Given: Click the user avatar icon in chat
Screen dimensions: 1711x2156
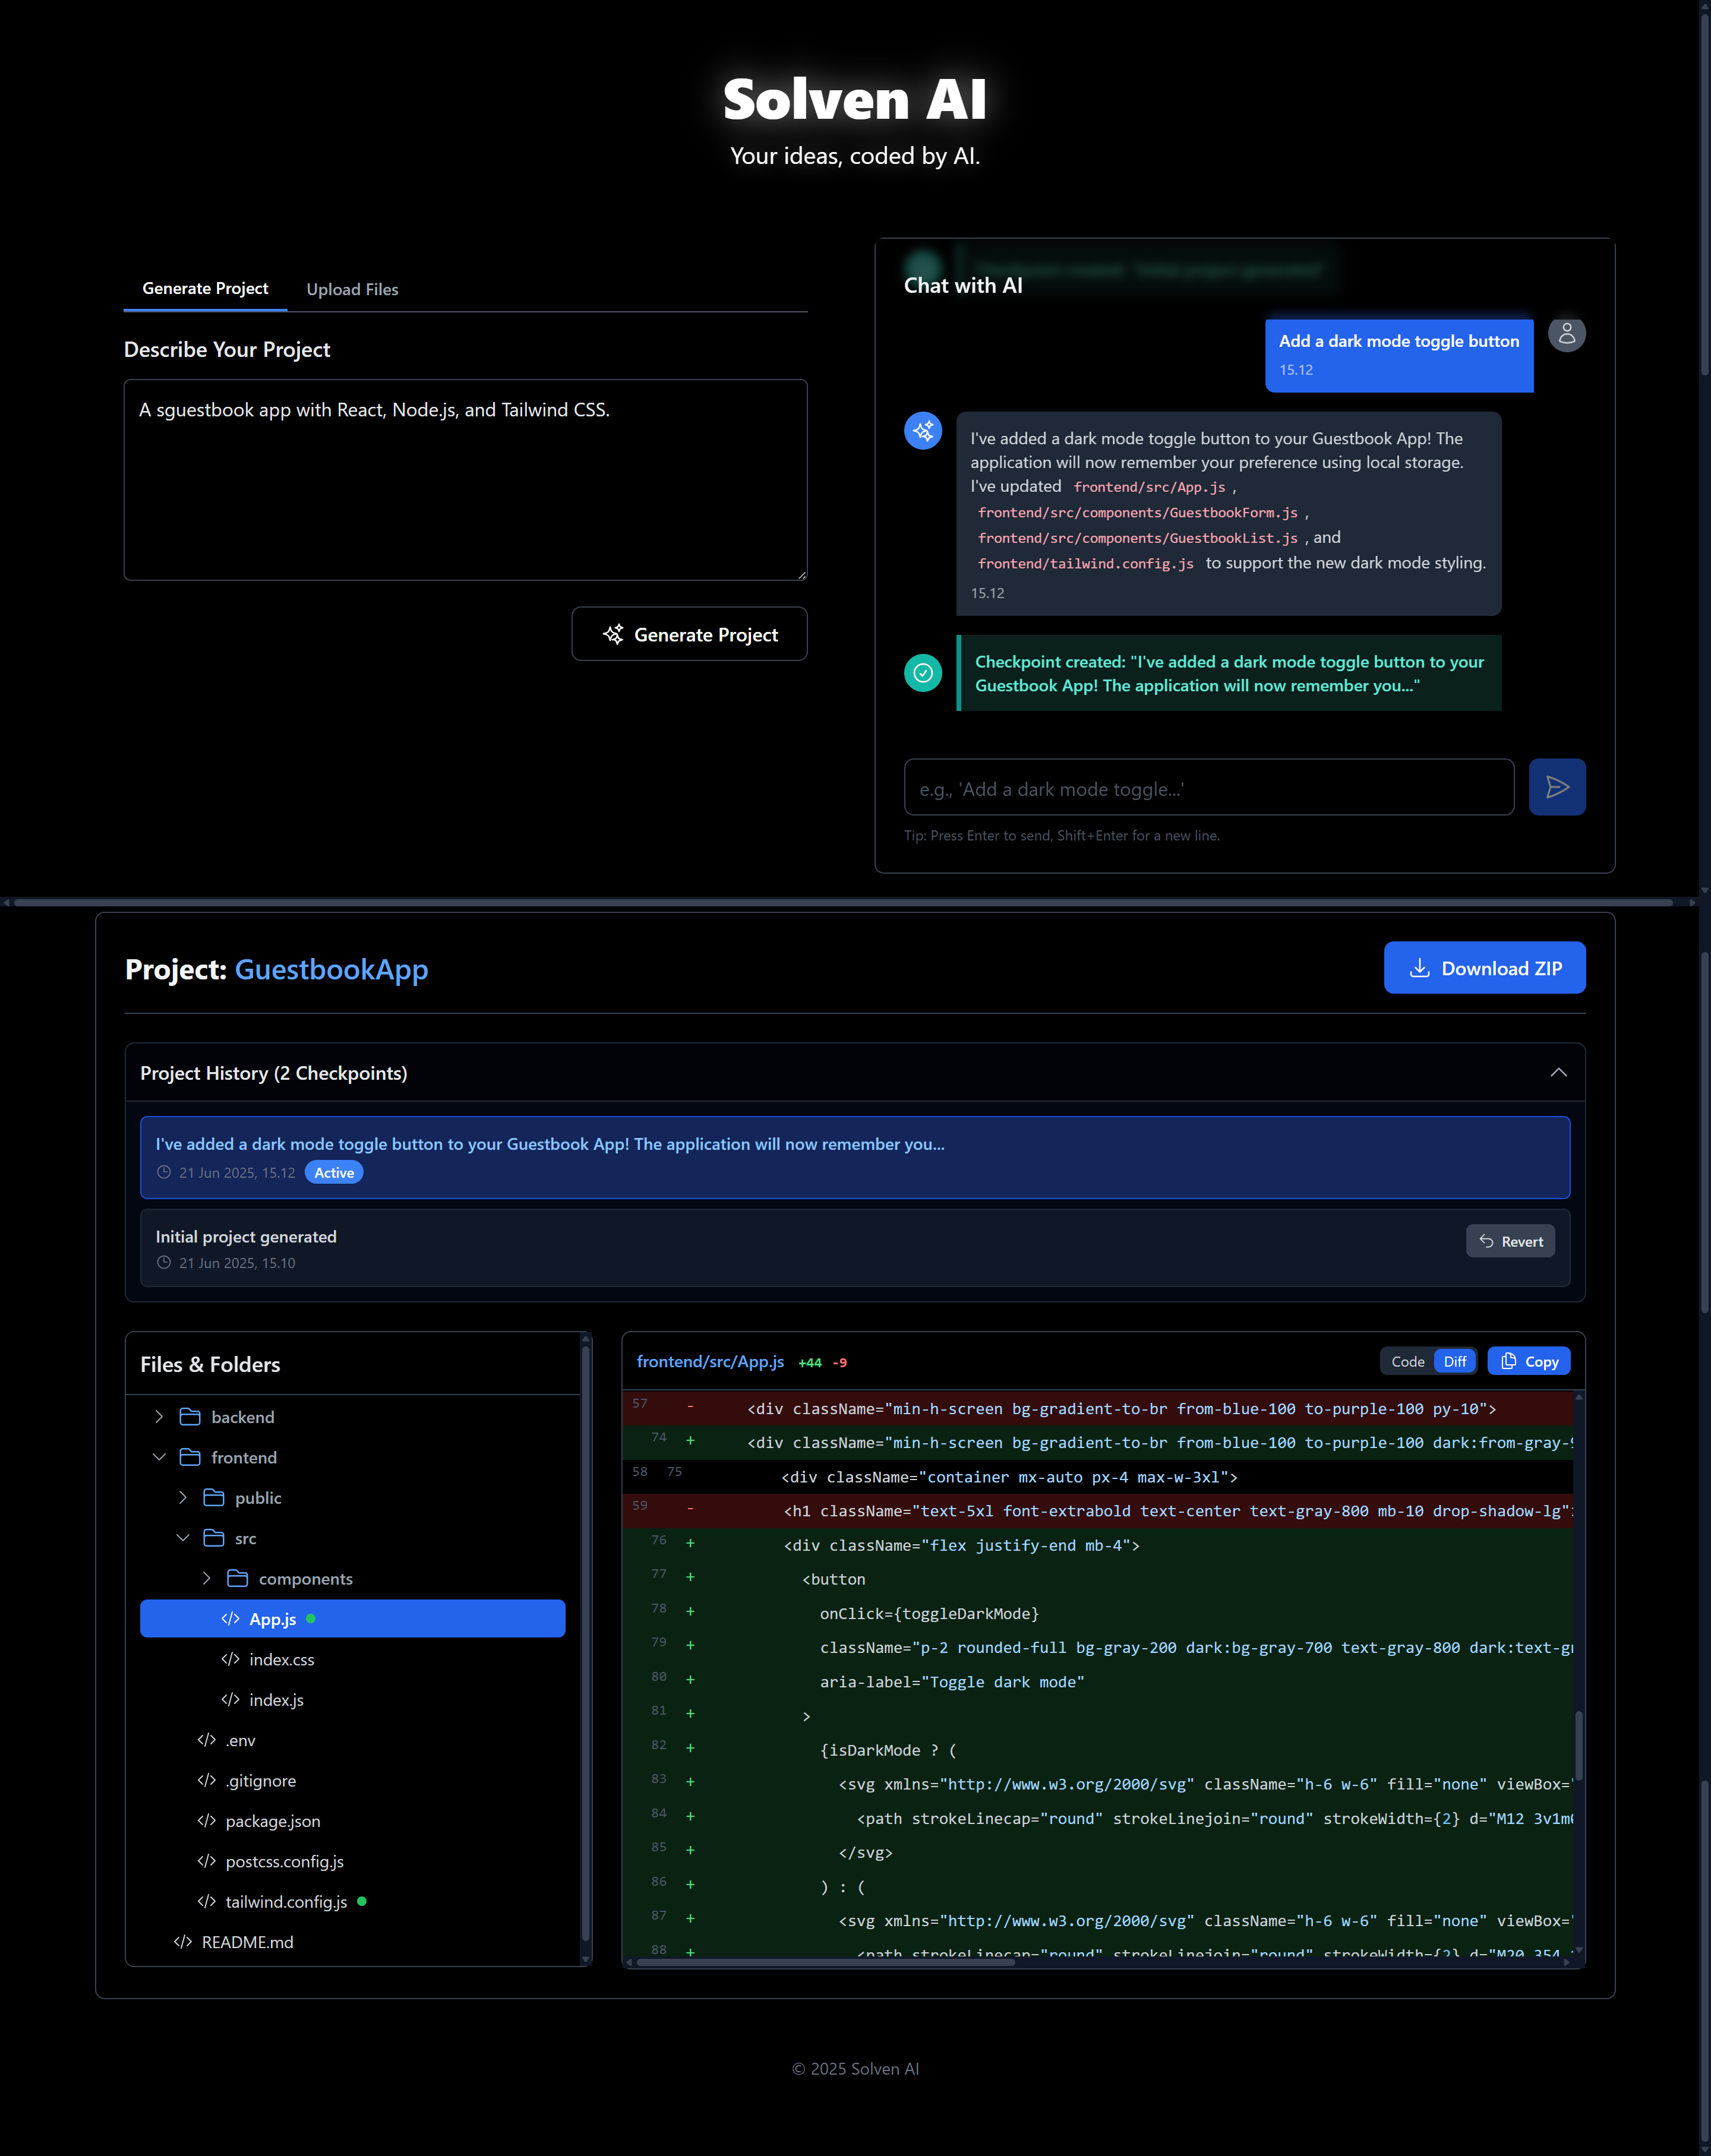Looking at the screenshot, I should [1566, 333].
